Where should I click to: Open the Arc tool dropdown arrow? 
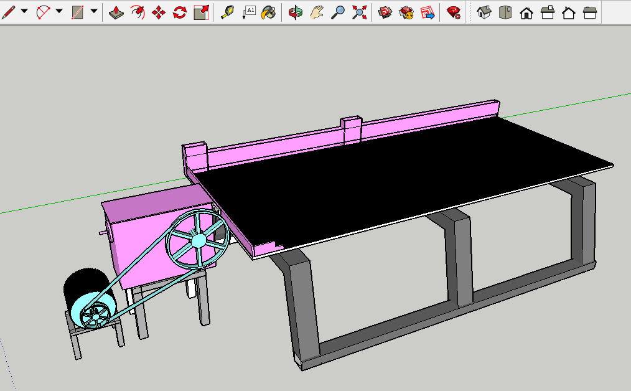[59, 11]
